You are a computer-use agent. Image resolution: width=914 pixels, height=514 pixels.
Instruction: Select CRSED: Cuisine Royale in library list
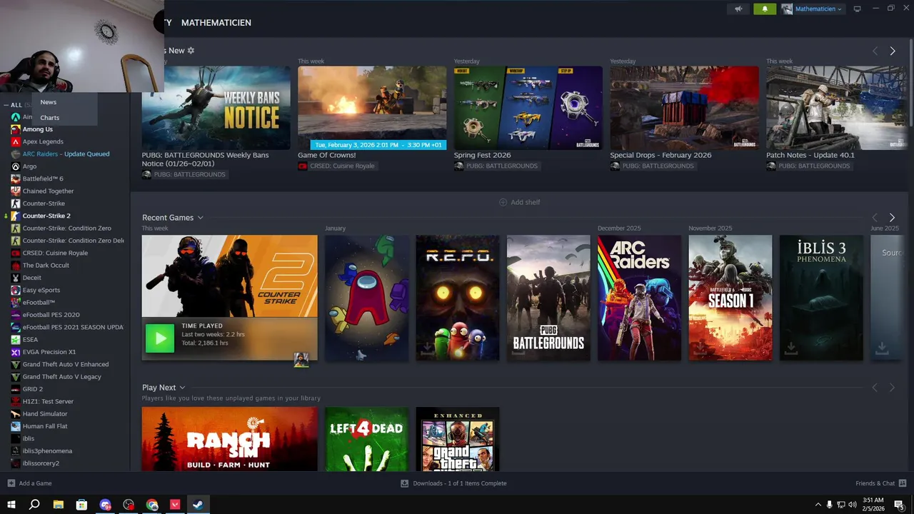pos(55,253)
